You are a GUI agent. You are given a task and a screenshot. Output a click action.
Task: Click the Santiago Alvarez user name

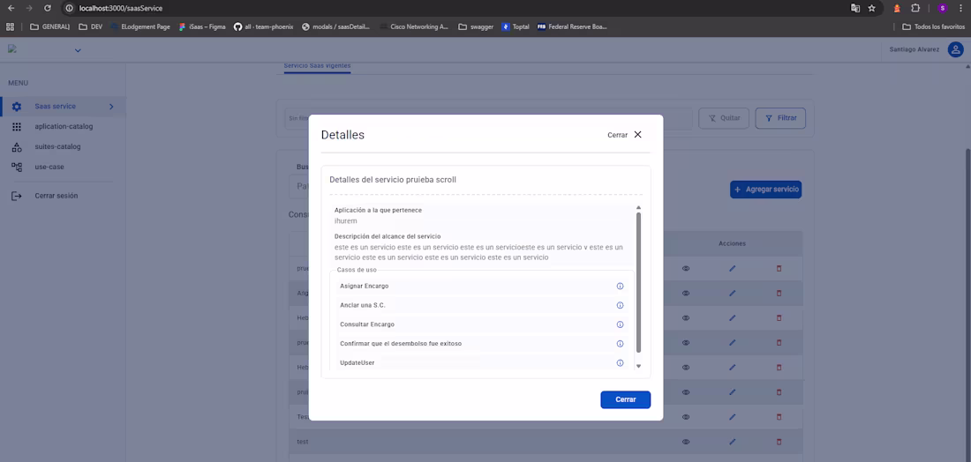[914, 49]
